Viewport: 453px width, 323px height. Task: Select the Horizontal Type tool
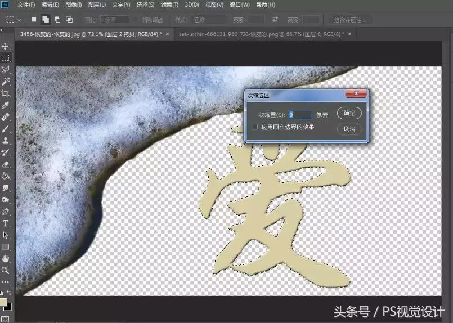[5, 223]
